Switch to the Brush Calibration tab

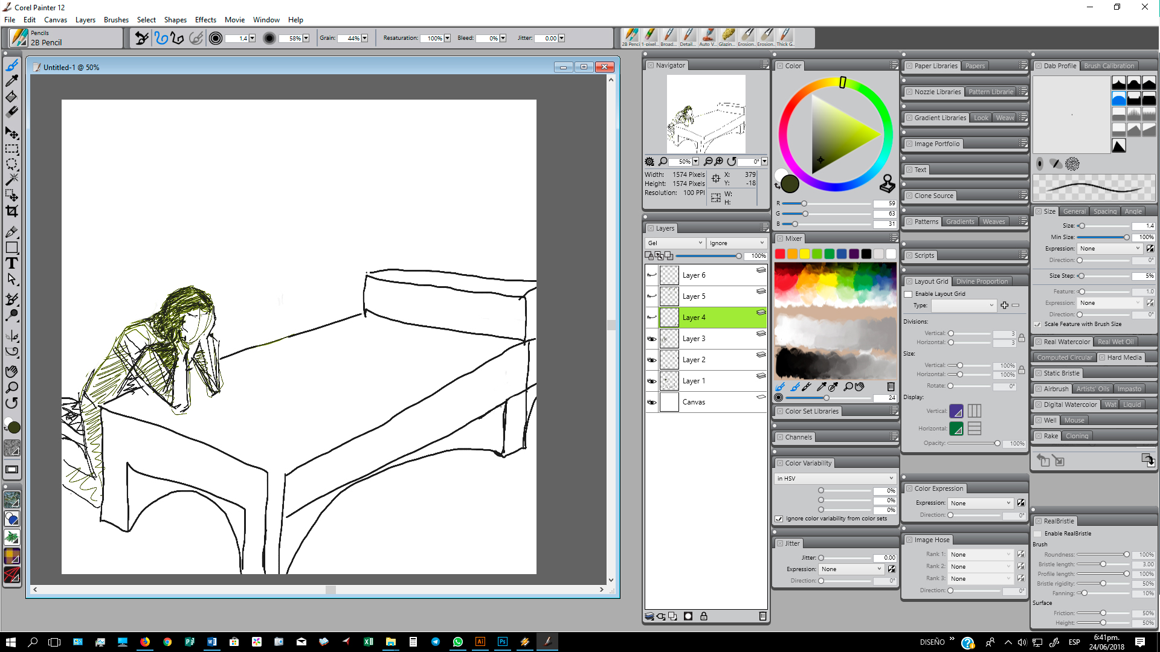pyautogui.click(x=1109, y=66)
